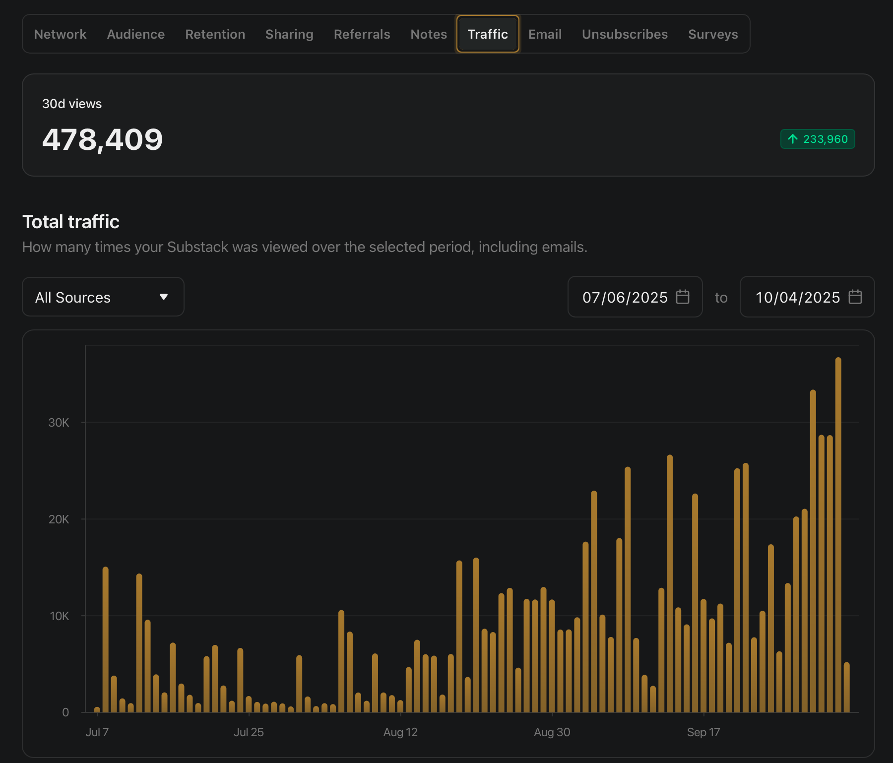Open the Audience tab

coord(135,34)
